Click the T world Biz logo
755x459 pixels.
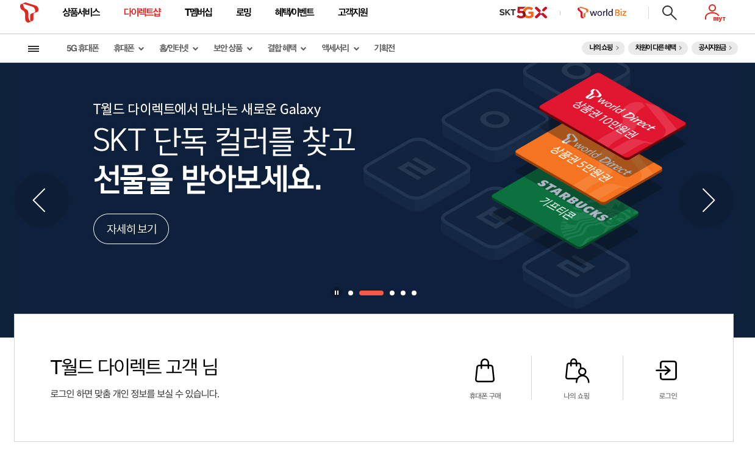pyautogui.click(x=602, y=12)
